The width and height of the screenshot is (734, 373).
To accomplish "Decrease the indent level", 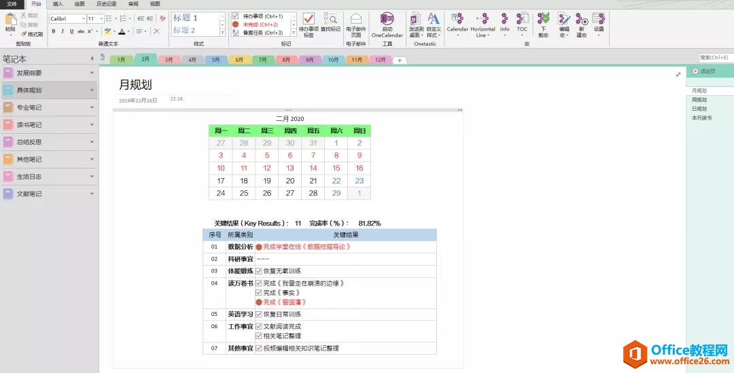I will [x=141, y=19].
